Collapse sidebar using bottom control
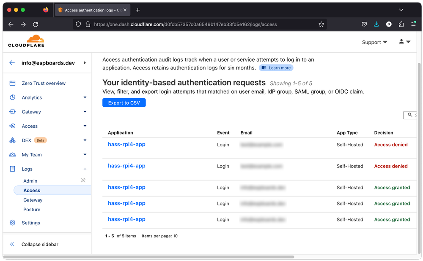The image size is (423, 261). 40,244
